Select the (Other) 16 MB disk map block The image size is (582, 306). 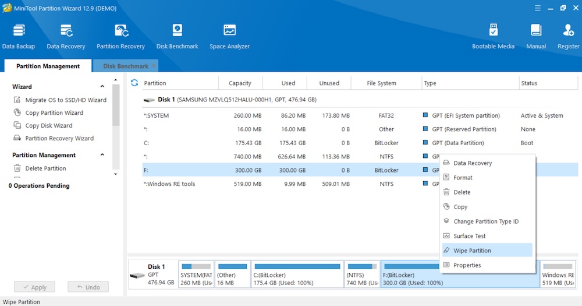click(232, 275)
